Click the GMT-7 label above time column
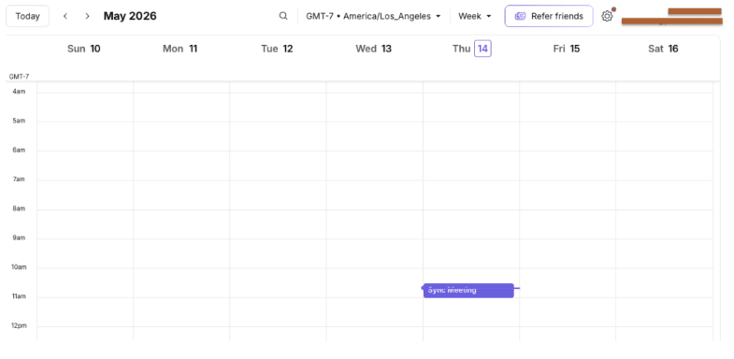 (x=19, y=77)
